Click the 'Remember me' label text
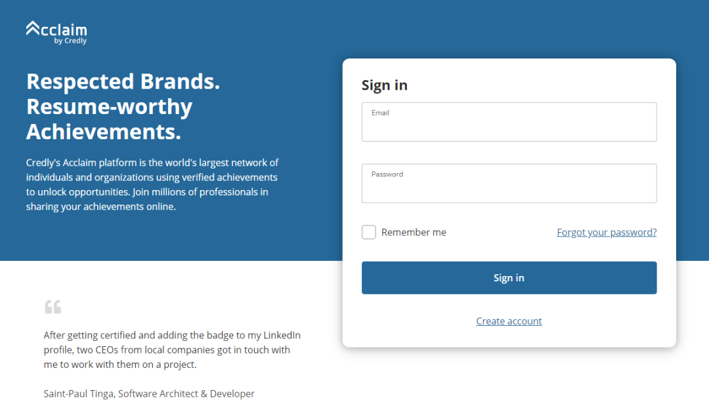The width and height of the screenshot is (709, 417). (414, 232)
